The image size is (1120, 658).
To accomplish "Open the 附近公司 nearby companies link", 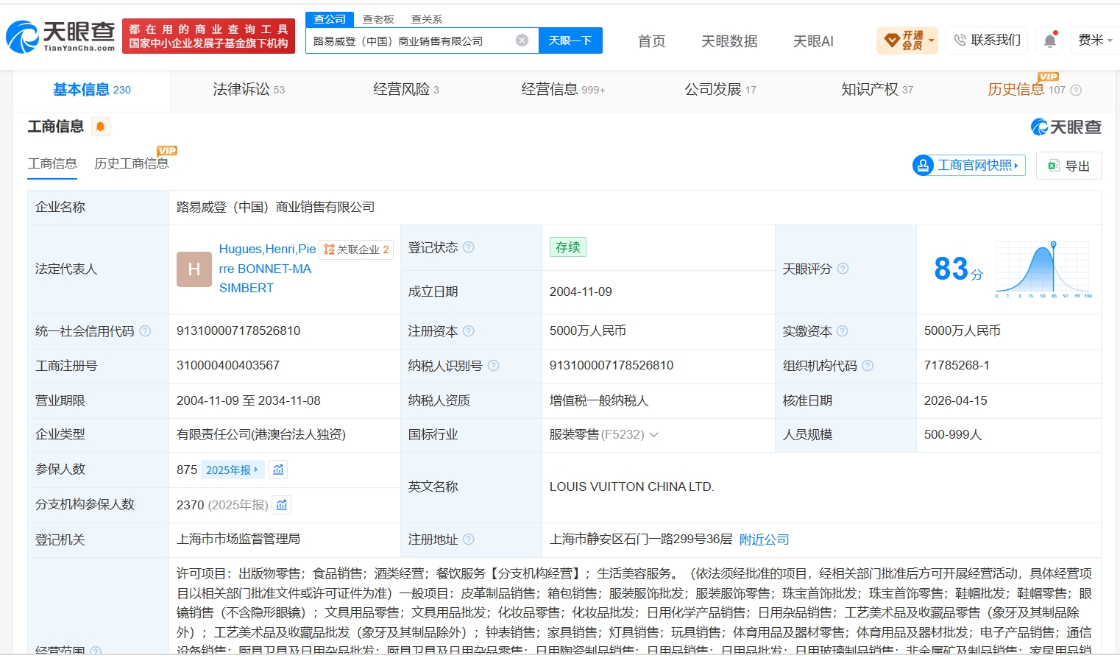I will point(764,540).
